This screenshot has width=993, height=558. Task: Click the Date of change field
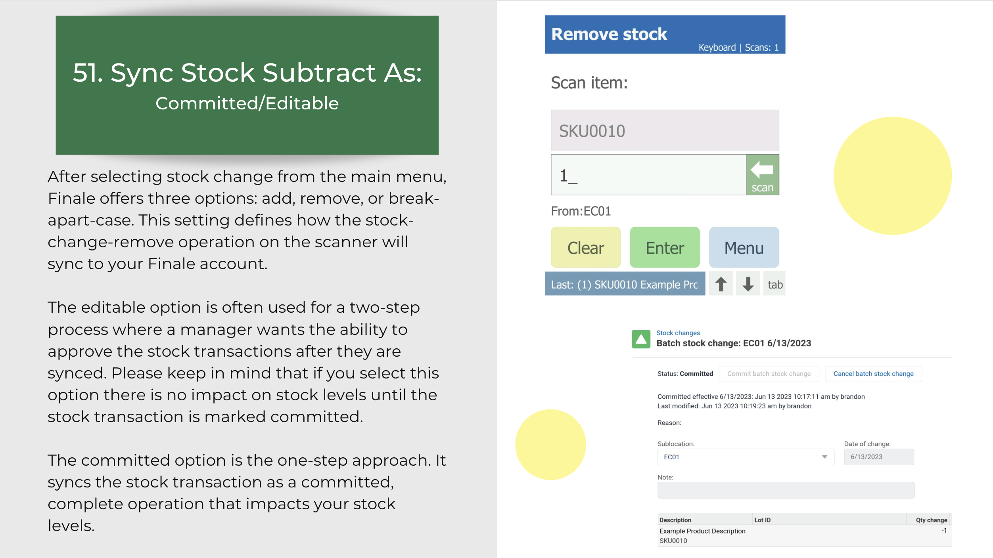coord(879,457)
